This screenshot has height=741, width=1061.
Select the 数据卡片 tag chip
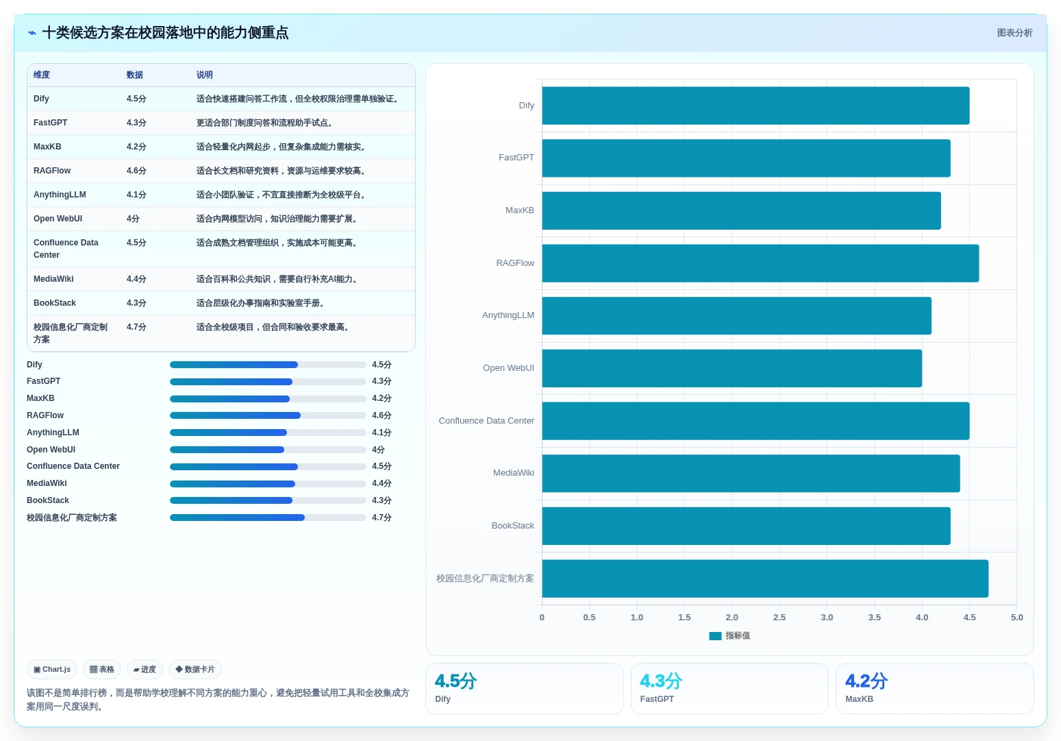pos(195,670)
